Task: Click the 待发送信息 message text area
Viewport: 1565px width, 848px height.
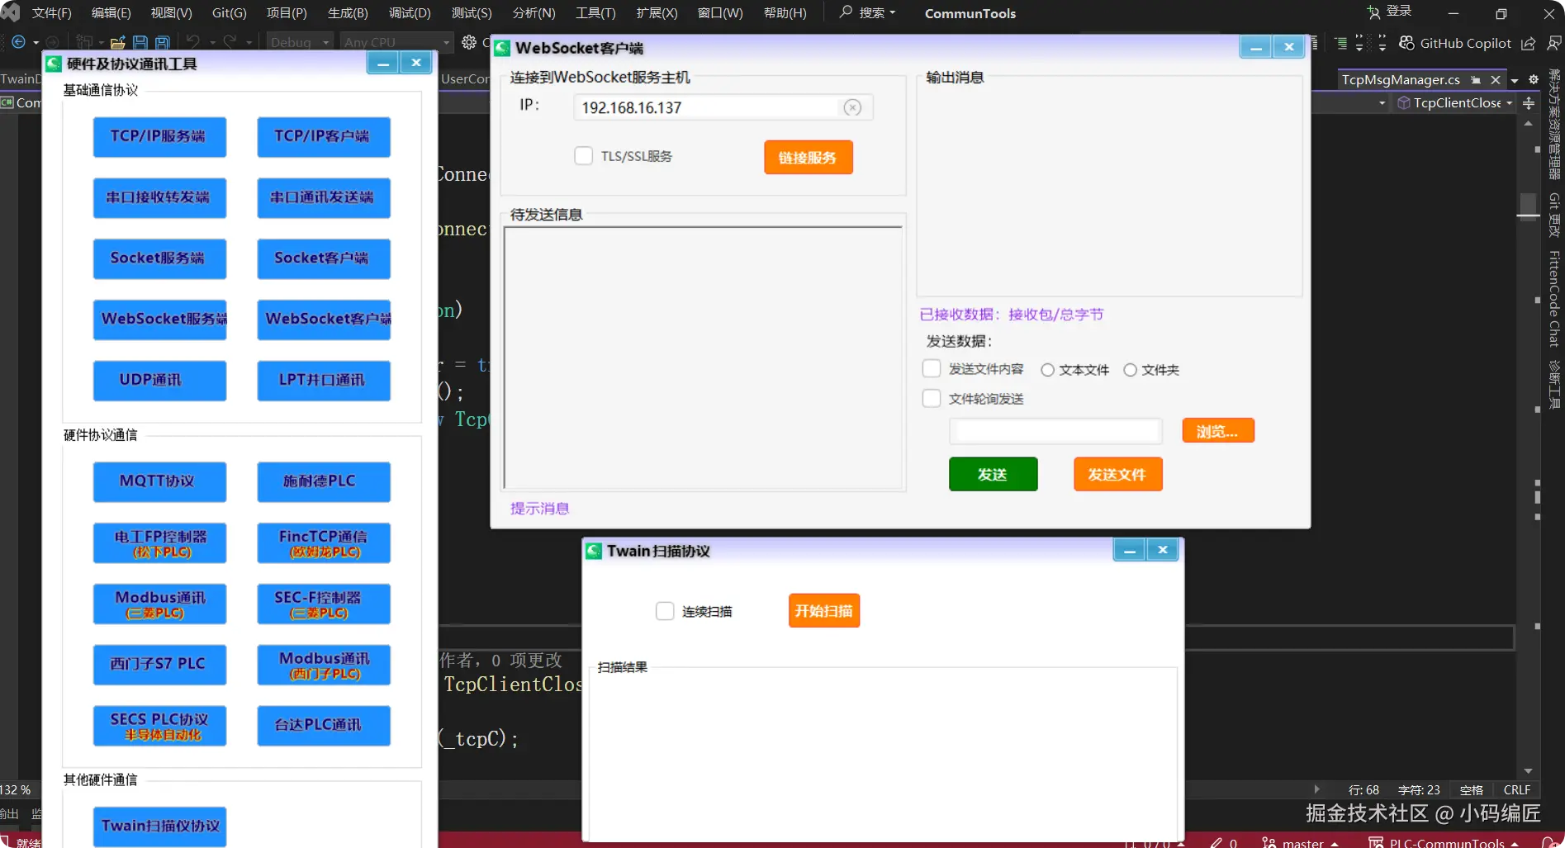Action: tap(703, 358)
